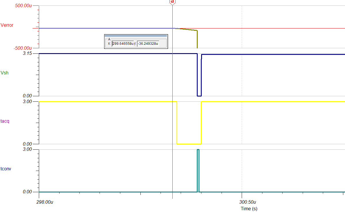This screenshot has height=214, width=345.
Task: Click the bottom of the dark blue Vsh dip
Action: point(199,96)
